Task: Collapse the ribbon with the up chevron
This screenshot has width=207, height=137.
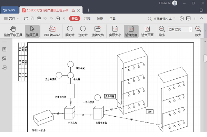Action: [201, 18]
